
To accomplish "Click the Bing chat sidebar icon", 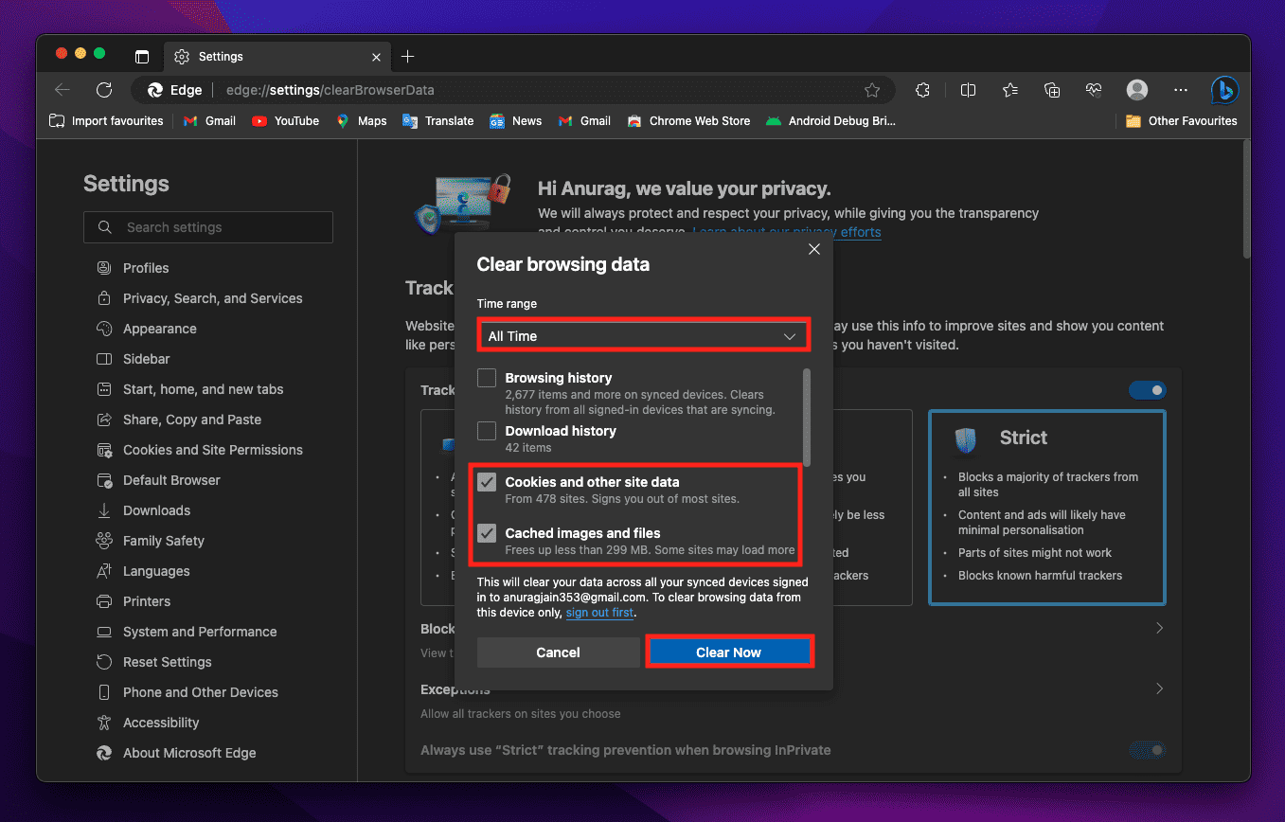I will pos(1224,90).
